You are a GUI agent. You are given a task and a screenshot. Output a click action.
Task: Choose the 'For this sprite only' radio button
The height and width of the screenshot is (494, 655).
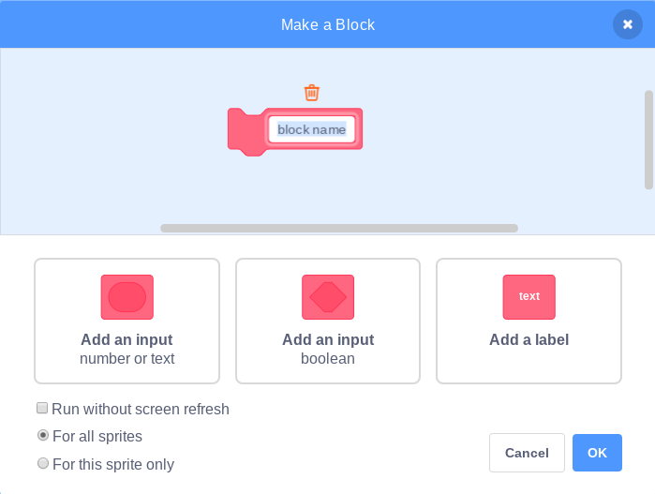pyautogui.click(x=42, y=463)
